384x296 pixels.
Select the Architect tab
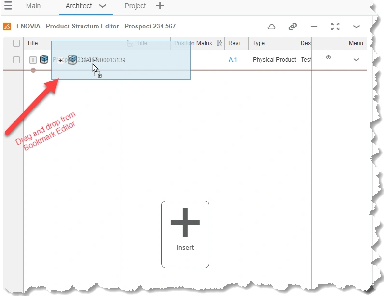click(78, 6)
